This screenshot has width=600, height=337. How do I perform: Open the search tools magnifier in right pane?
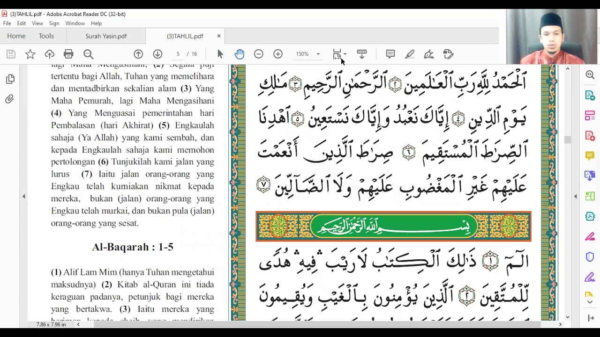point(590,75)
